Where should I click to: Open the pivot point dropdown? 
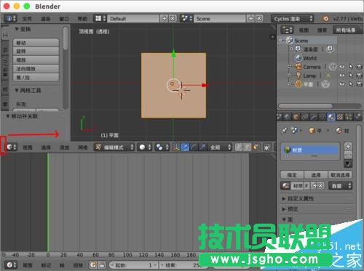coord(162,147)
